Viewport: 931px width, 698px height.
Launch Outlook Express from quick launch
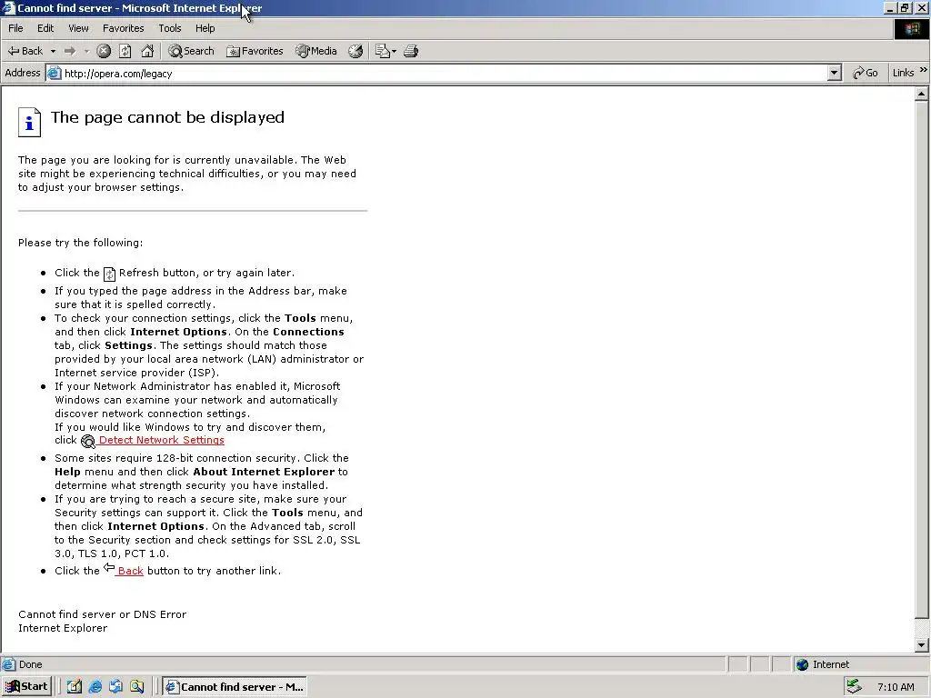tap(115, 687)
